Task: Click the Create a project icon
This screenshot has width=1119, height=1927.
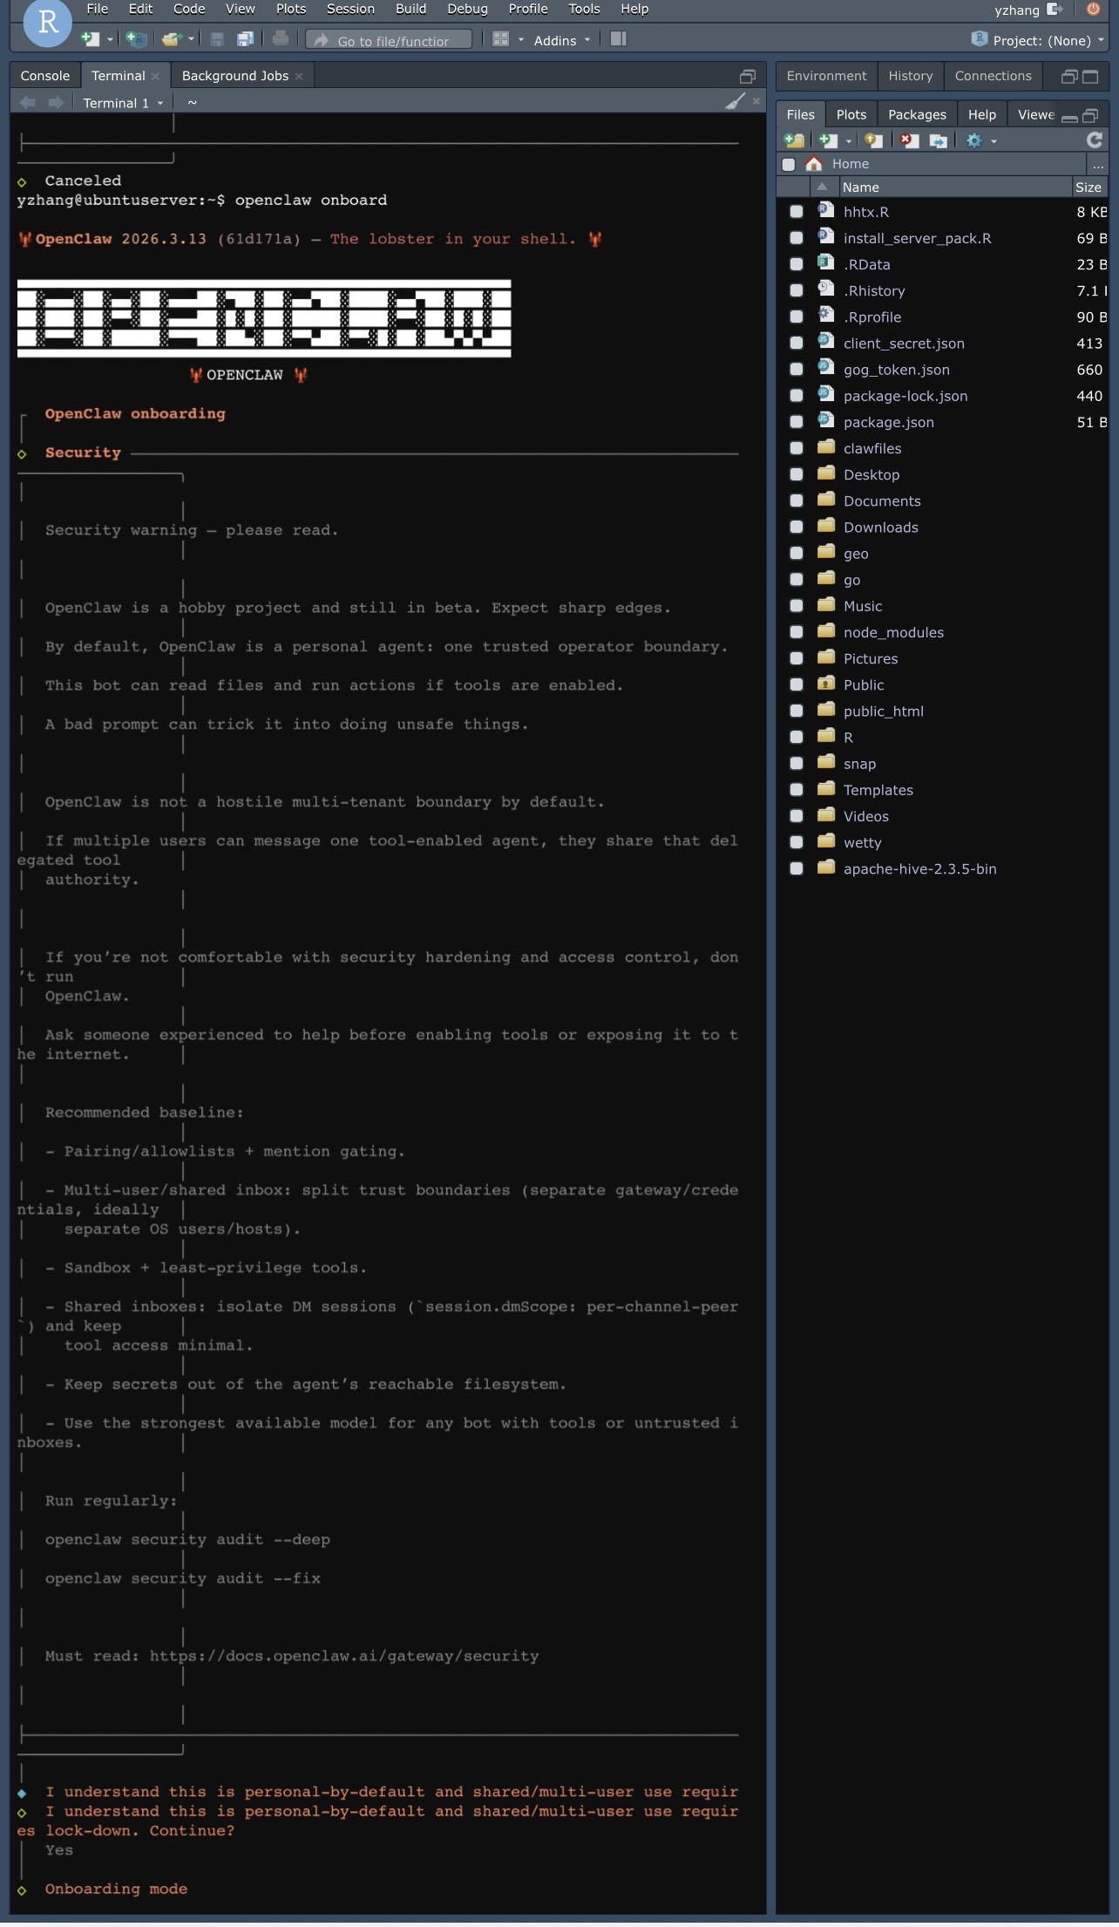Action: pyautogui.click(x=136, y=39)
